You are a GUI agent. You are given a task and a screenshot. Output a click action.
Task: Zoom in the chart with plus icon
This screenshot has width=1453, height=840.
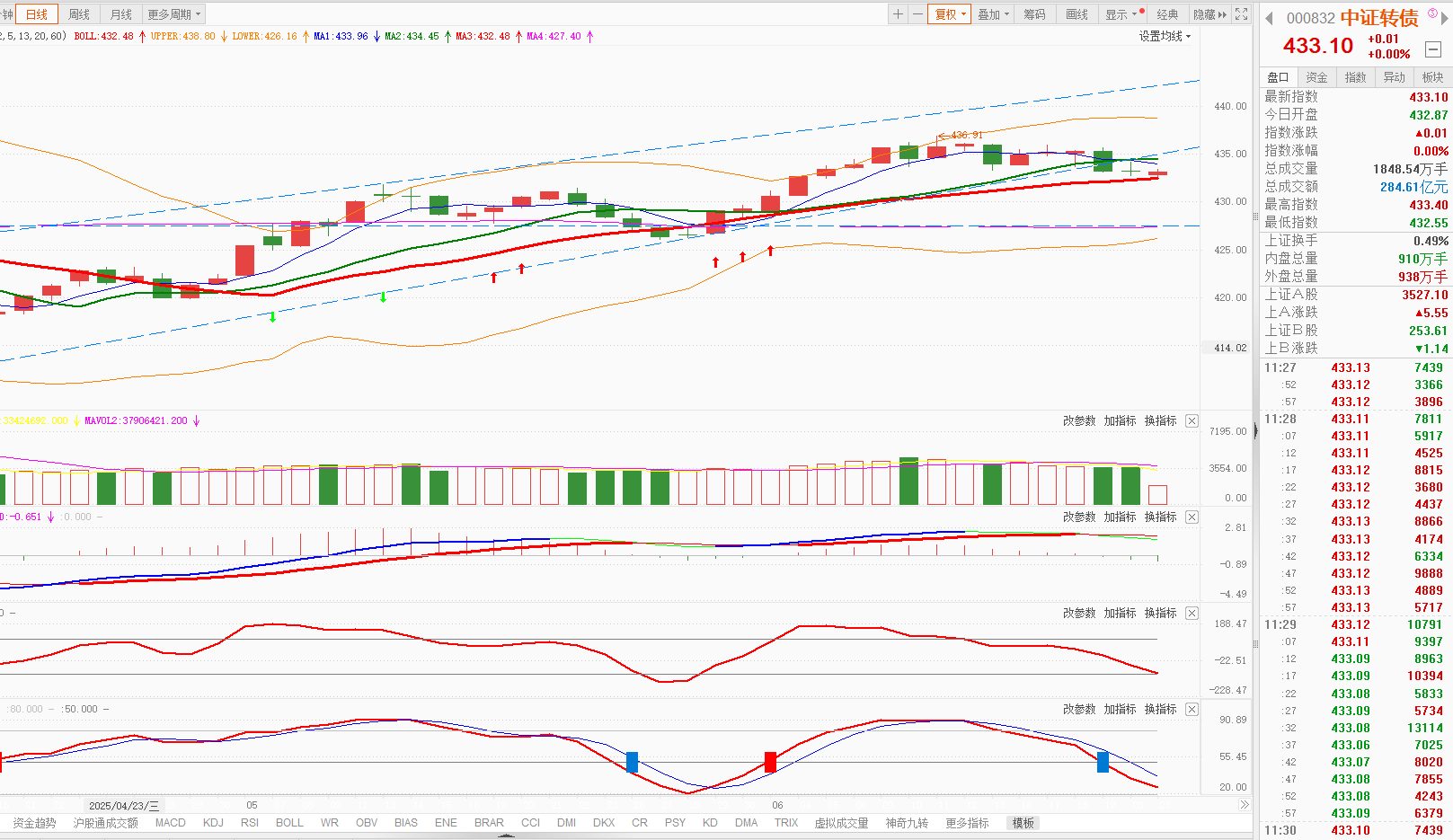pos(898,14)
